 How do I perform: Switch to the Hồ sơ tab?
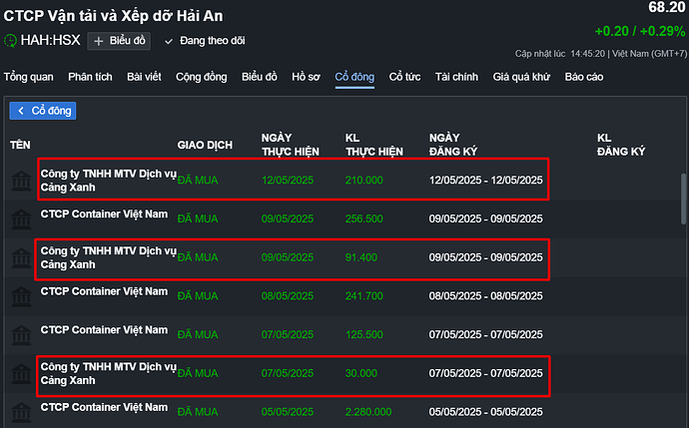(x=306, y=77)
